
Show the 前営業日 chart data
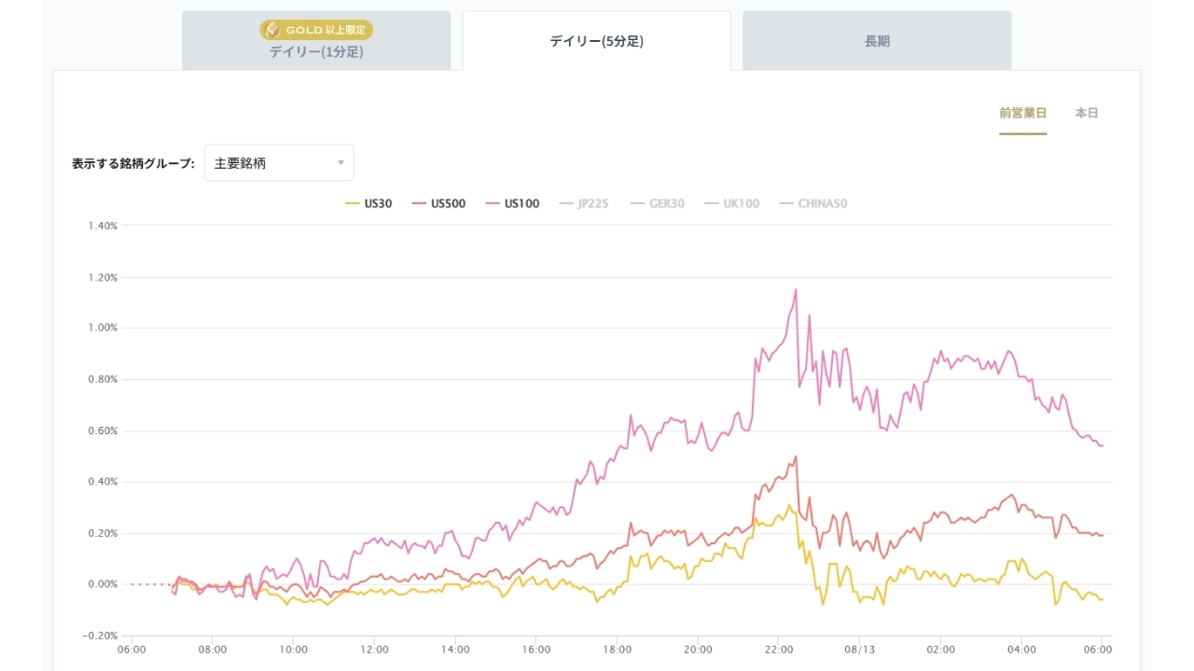(x=1022, y=113)
